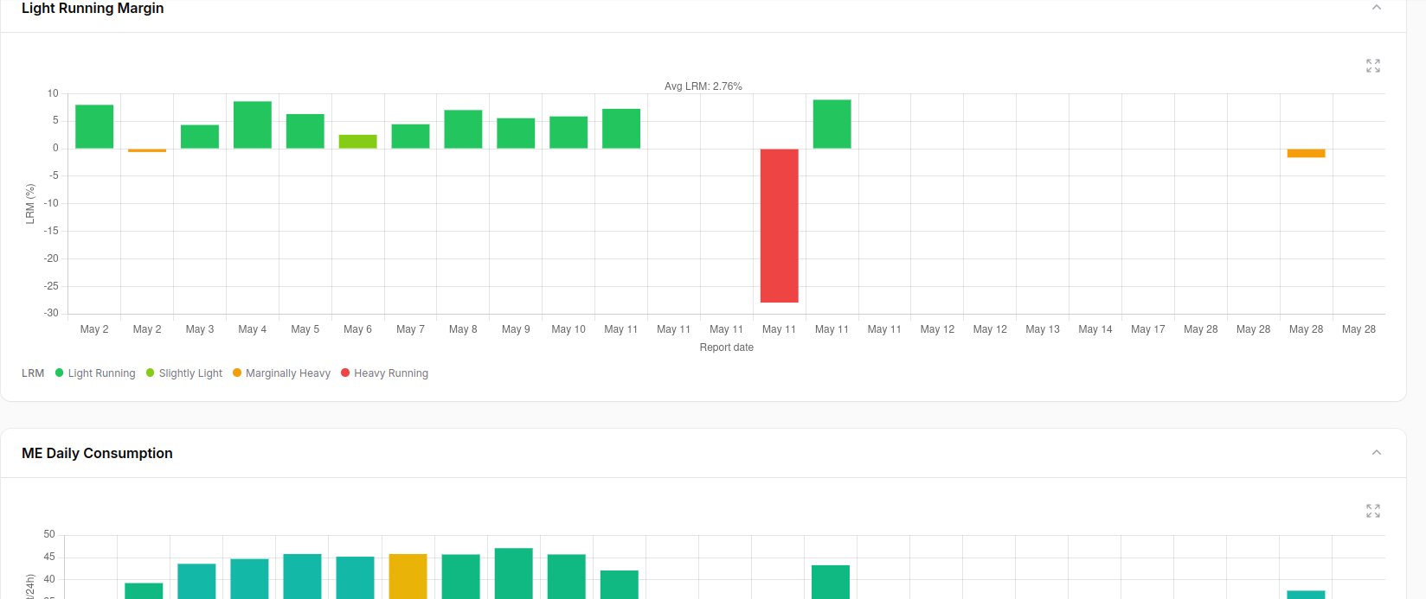Select the green LRM bar for May 10
Viewport: 1426px width, 599px height.
click(x=568, y=132)
